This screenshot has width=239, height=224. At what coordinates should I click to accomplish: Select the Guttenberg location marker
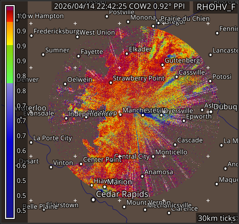(x=162, y=65)
